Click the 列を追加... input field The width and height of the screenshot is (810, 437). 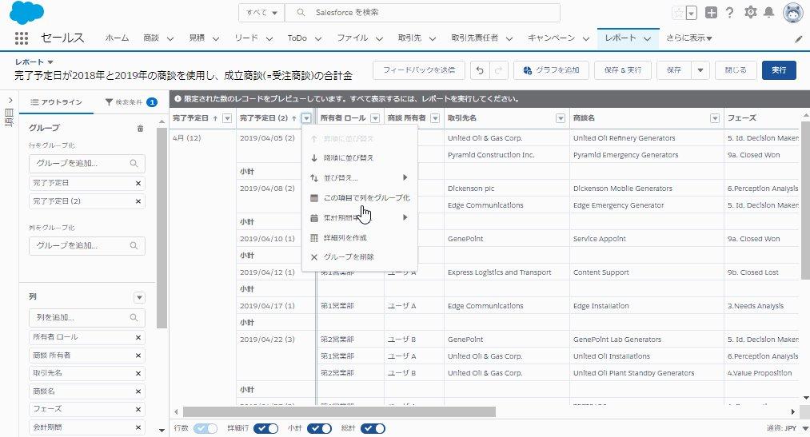click(87, 318)
